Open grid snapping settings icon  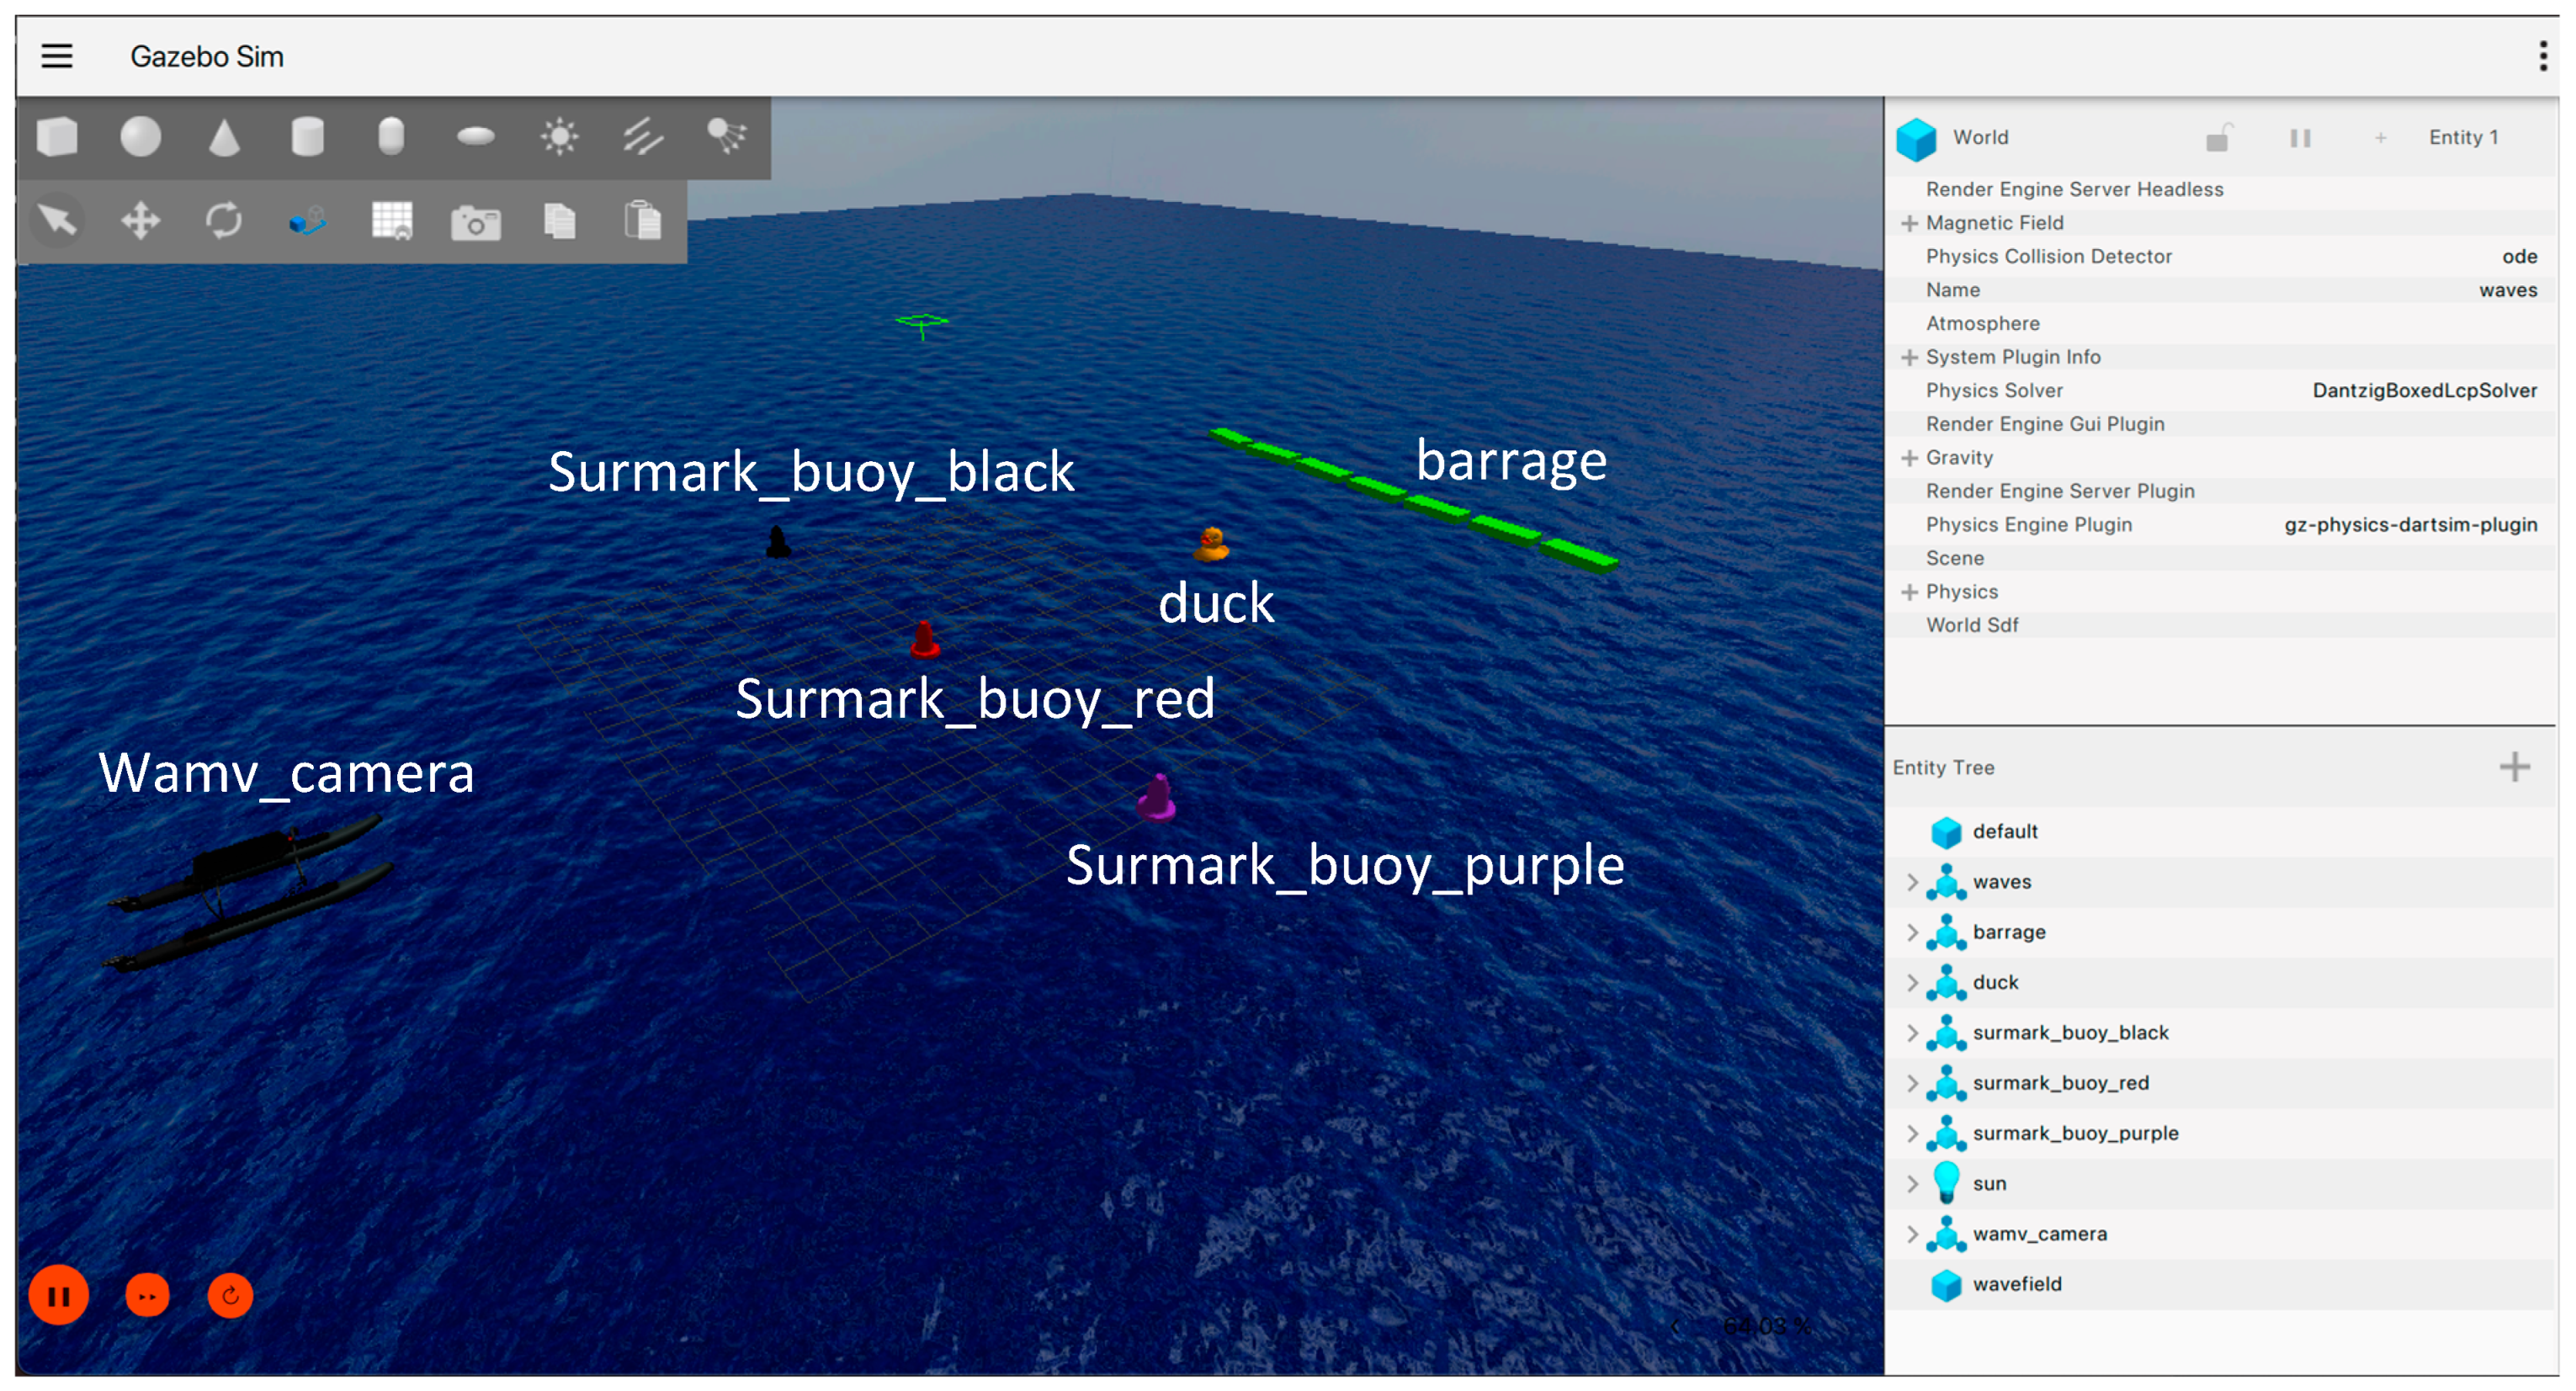click(392, 220)
